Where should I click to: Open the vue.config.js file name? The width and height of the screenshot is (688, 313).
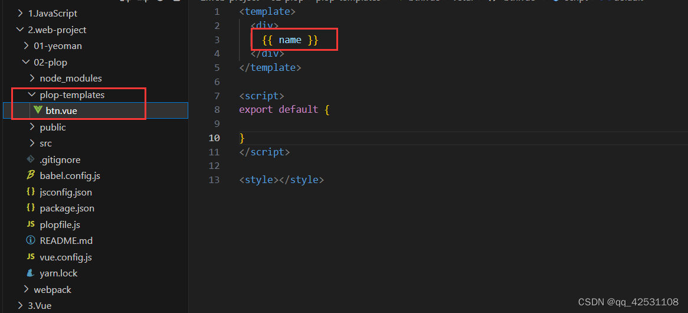66,257
